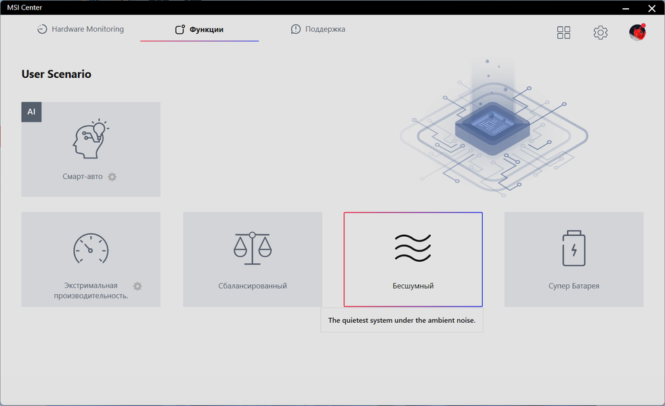Click the AI head lightbulb icon
The image size is (665, 406).
90,139
